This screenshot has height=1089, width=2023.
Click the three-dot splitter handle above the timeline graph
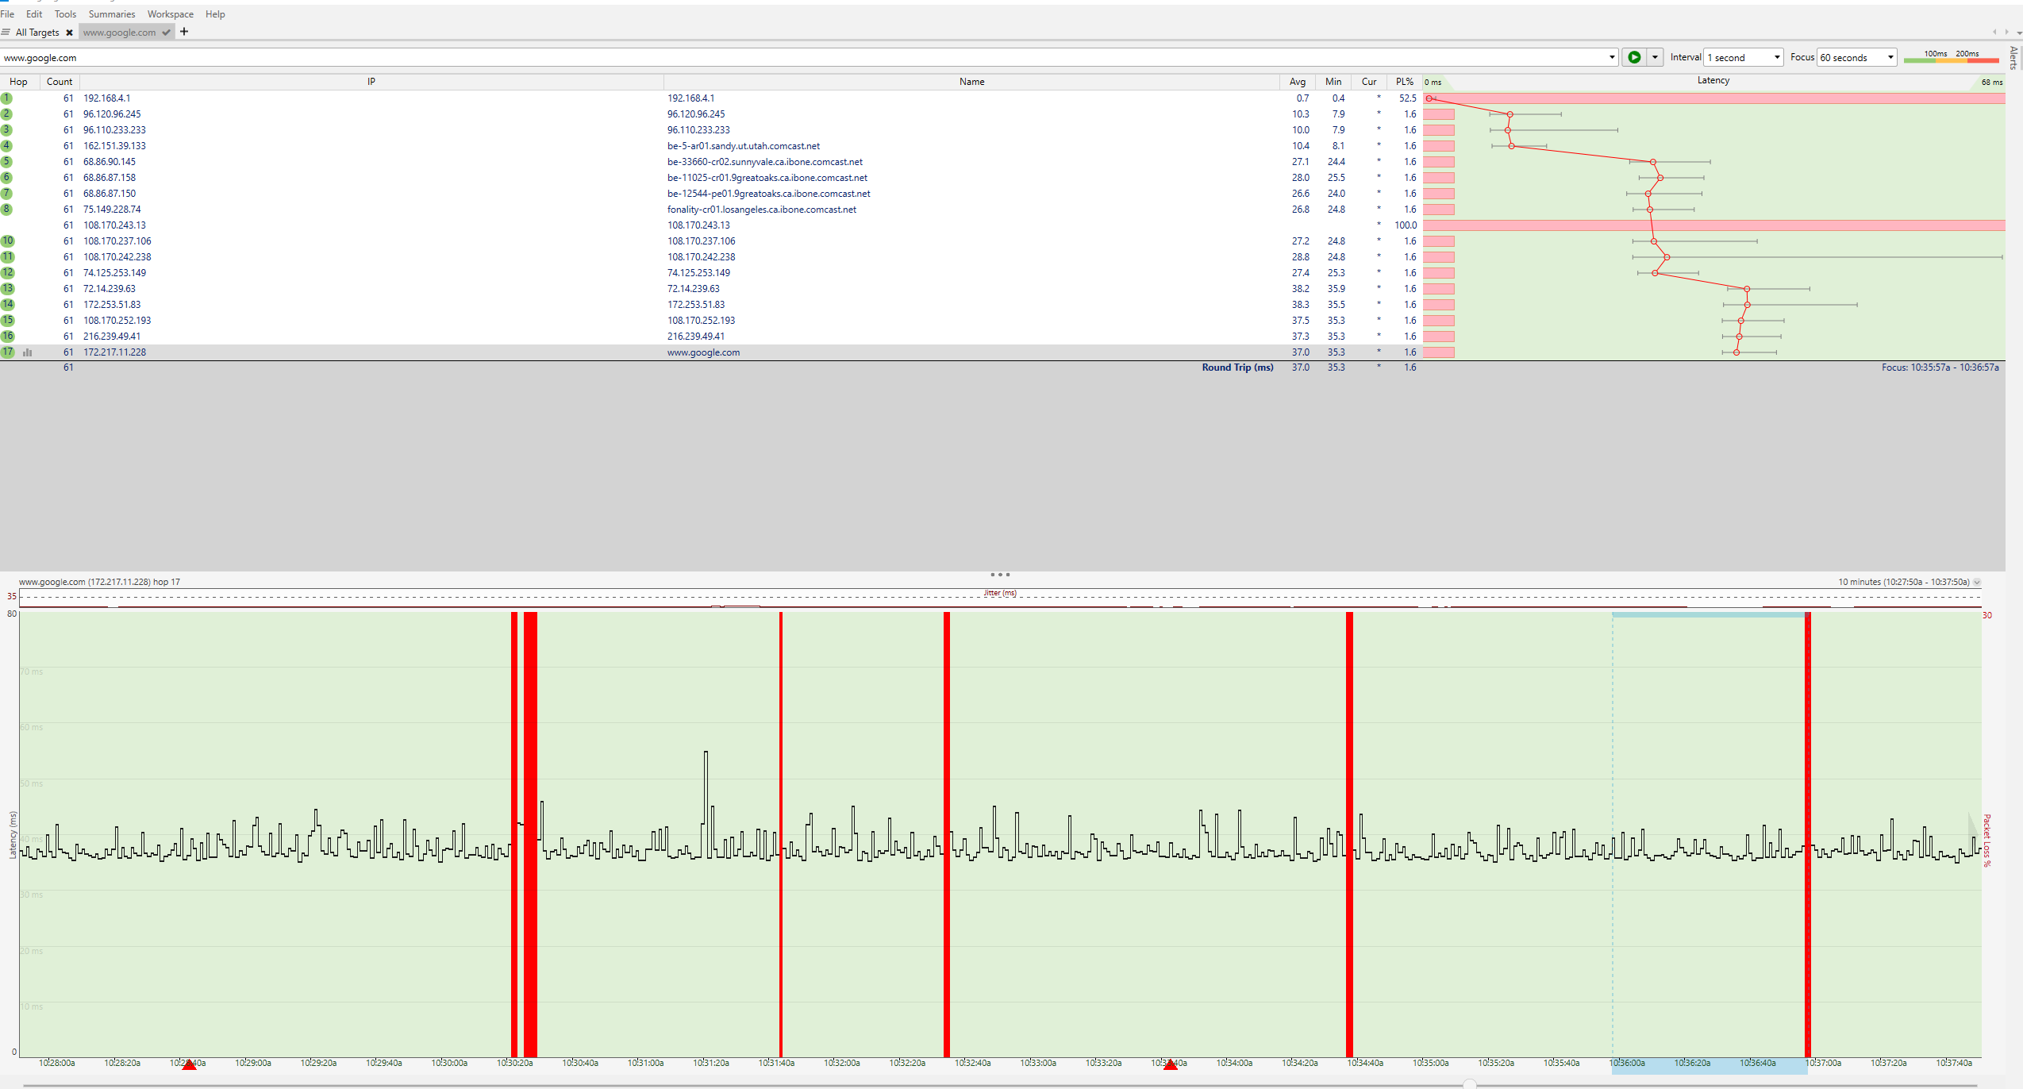pos(1000,575)
